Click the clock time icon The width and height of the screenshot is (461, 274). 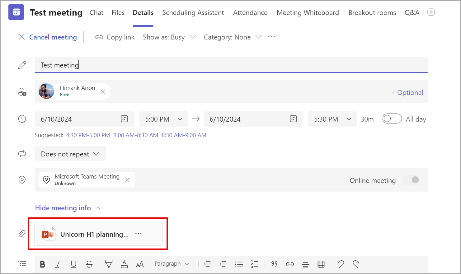(x=22, y=119)
